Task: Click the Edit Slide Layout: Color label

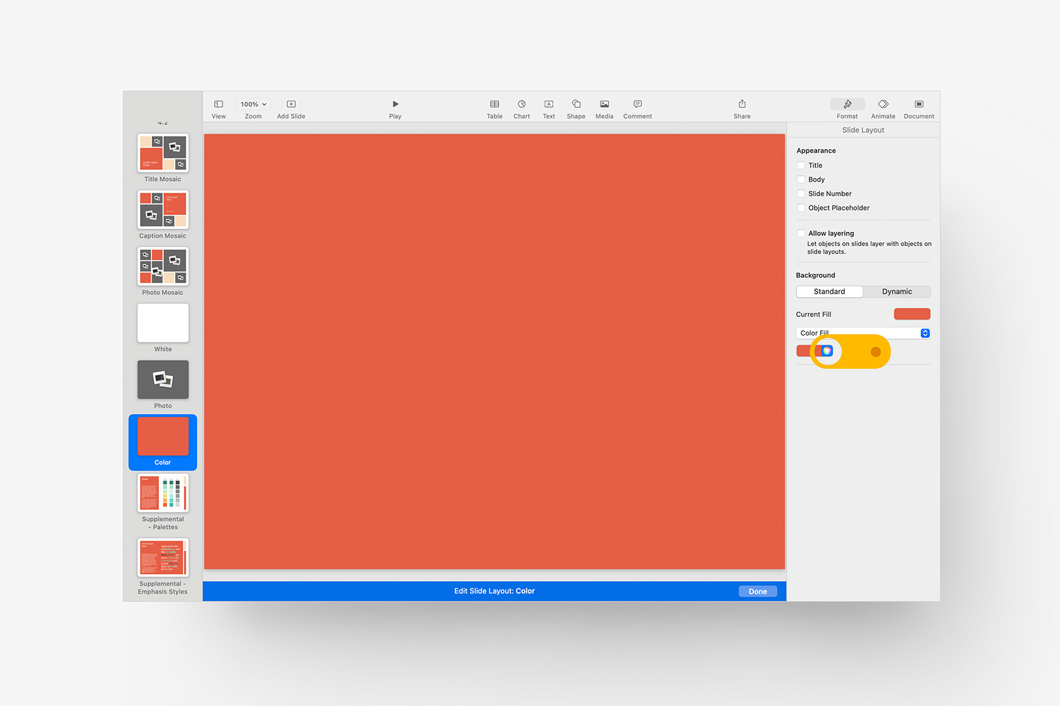Action: tap(495, 591)
